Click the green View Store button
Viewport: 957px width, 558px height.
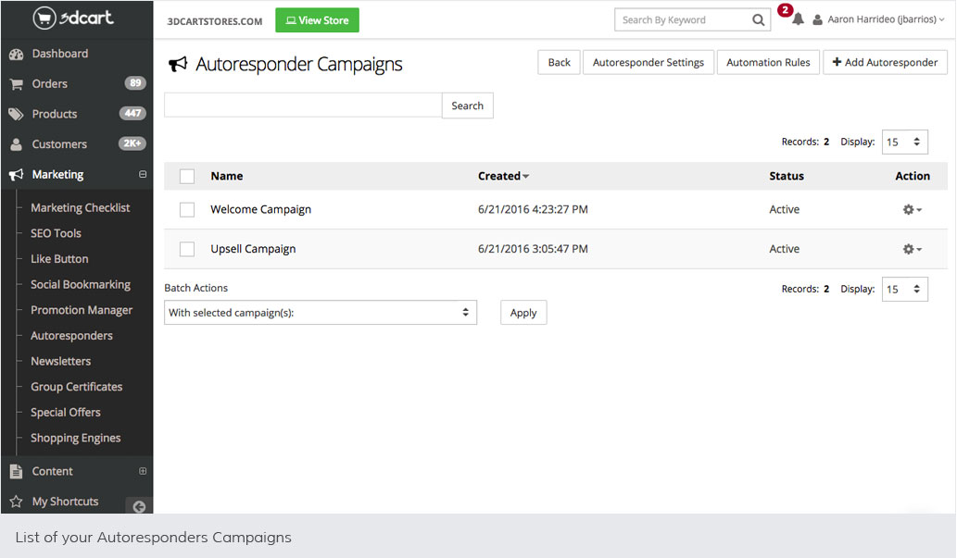(x=317, y=20)
